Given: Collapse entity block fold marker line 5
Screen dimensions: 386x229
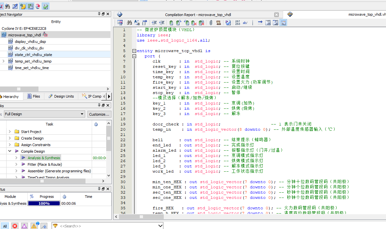Looking at the screenshot, I should (134, 51).
